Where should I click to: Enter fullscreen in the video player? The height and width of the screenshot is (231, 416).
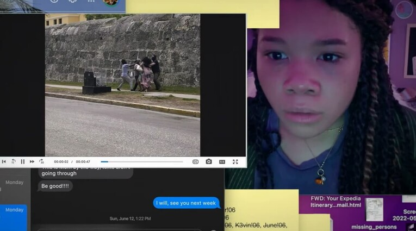(235, 162)
